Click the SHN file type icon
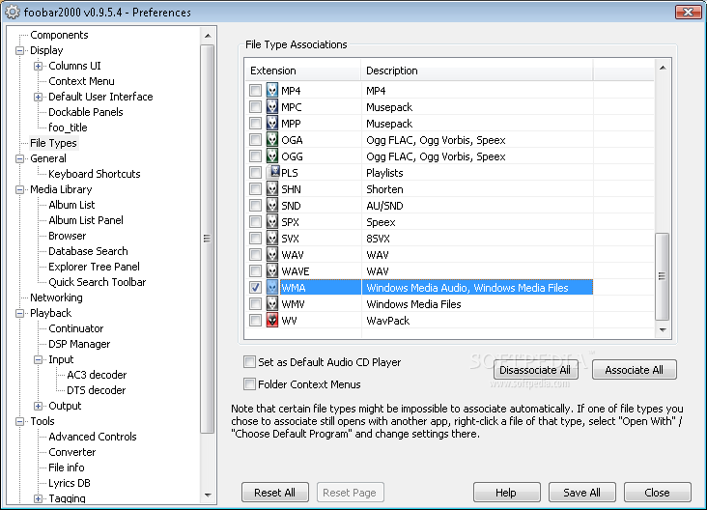 point(272,189)
